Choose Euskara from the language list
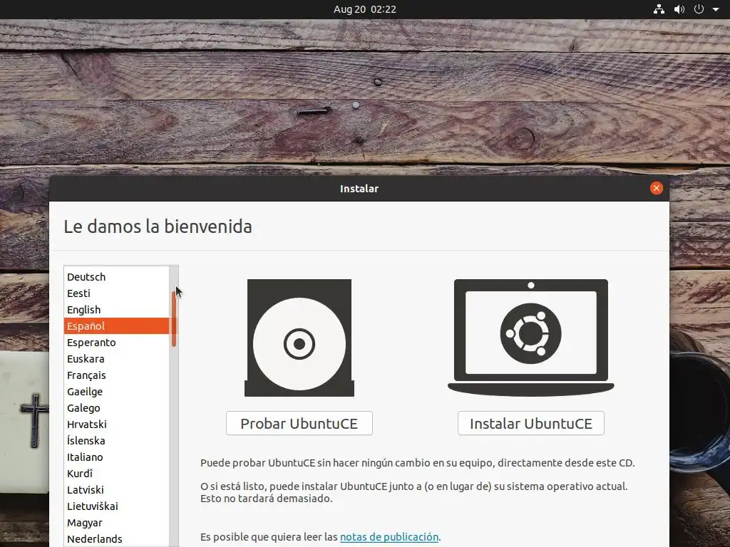The width and height of the screenshot is (730, 547). click(x=116, y=359)
